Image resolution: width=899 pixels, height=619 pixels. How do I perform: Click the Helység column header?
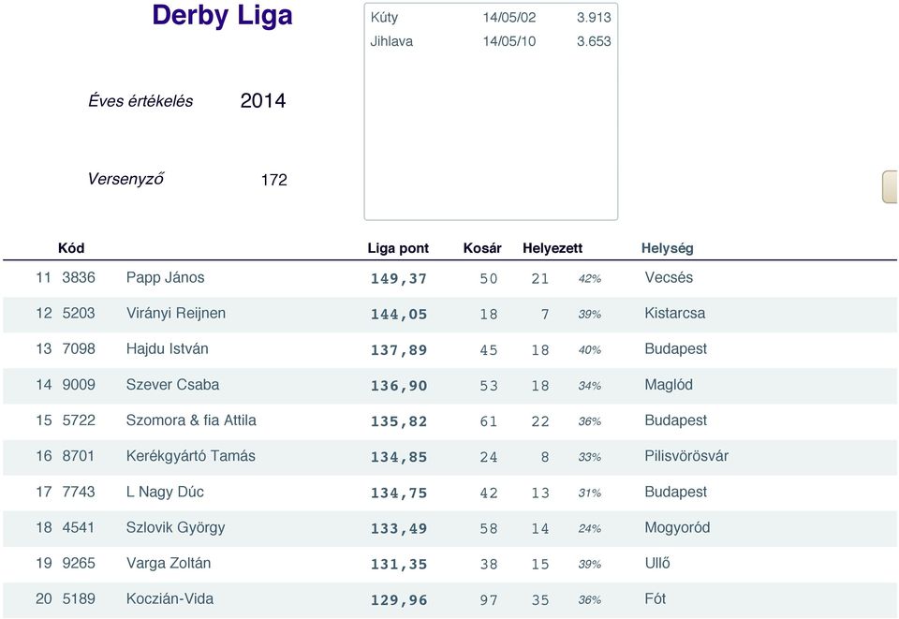pyautogui.click(x=668, y=248)
